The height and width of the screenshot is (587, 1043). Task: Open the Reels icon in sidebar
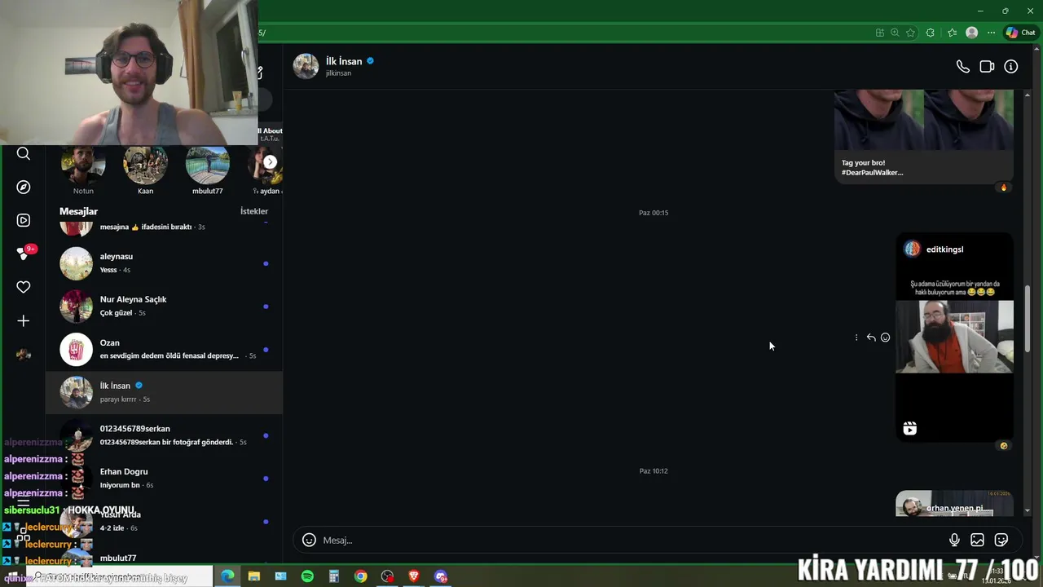pos(24,220)
